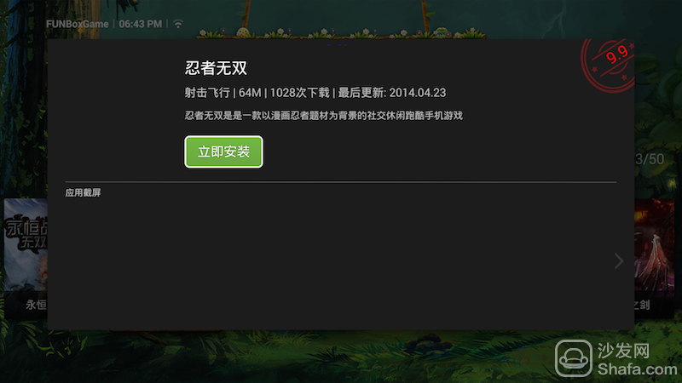Click the 之剑 caption under the right thumbnail
The image size is (682, 383).
coord(642,305)
